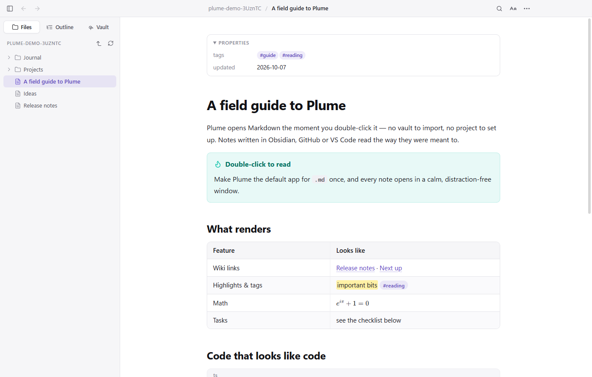
Task: Click the go-up-folder arrow icon
Action: click(99, 43)
